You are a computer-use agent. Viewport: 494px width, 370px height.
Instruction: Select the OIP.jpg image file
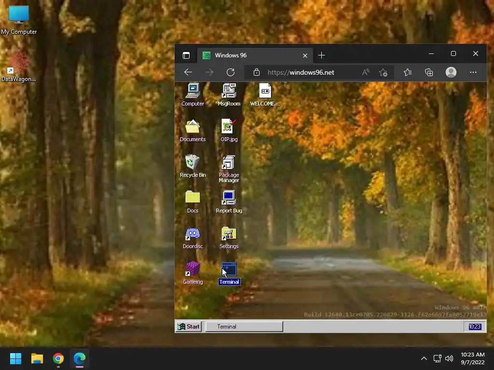[x=229, y=130]
